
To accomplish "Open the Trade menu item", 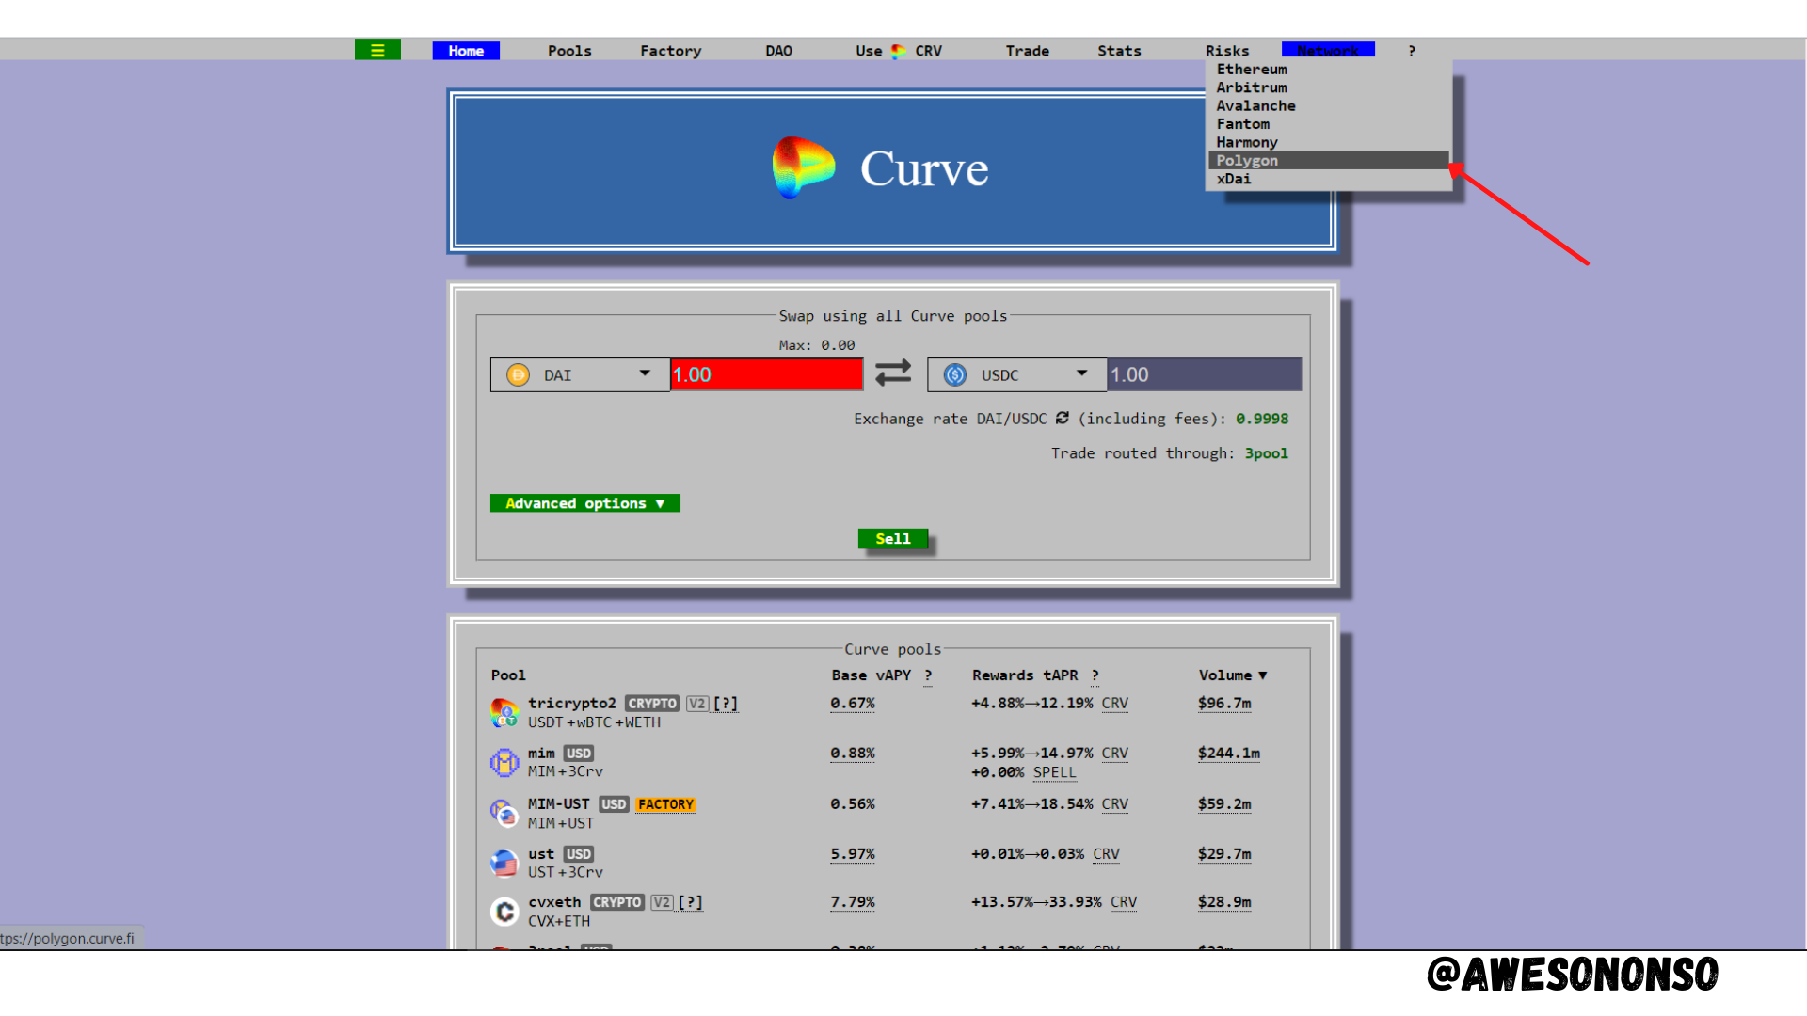I will pyautogui.click(x=1027, y=51).
